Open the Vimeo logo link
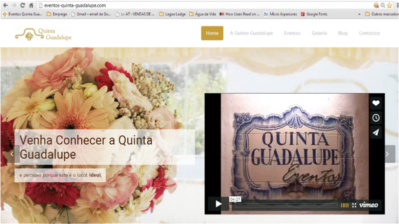The image size is (399, 224). coord(369,205)
